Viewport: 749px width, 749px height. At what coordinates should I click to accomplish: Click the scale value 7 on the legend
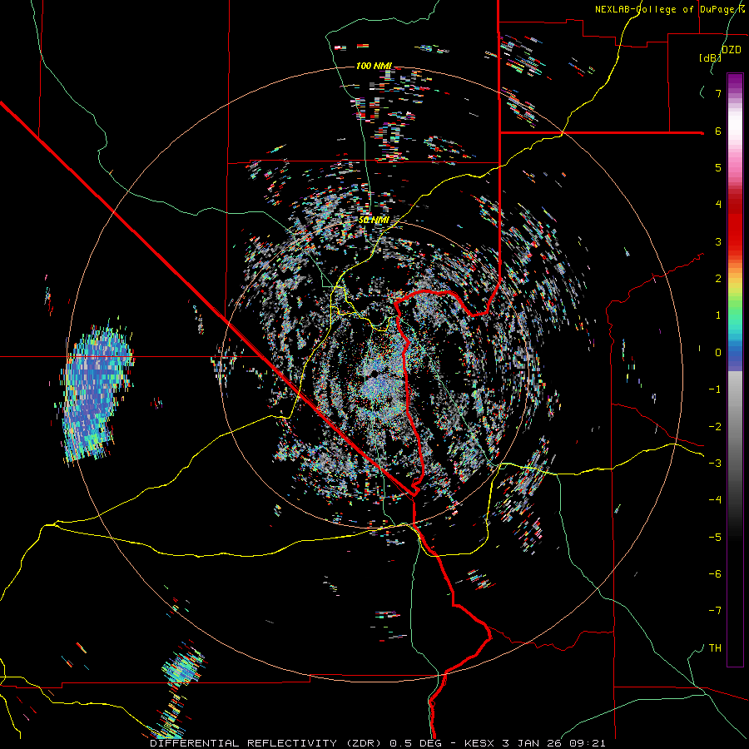pyautogui.click(x=718, y=93)
